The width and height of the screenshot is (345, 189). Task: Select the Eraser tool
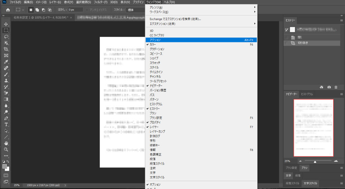[x=6, y=93]
